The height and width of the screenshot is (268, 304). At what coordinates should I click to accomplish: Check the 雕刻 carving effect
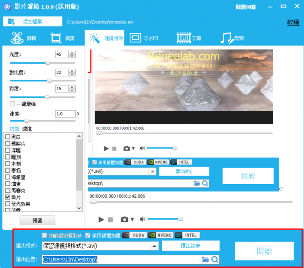(7, 157)
